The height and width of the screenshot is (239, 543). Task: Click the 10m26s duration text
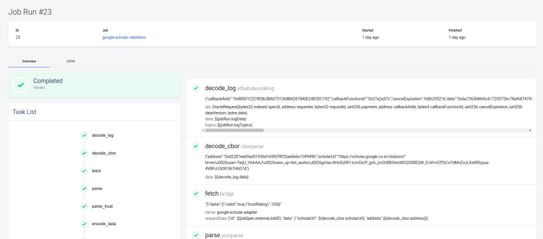[39, 88]
